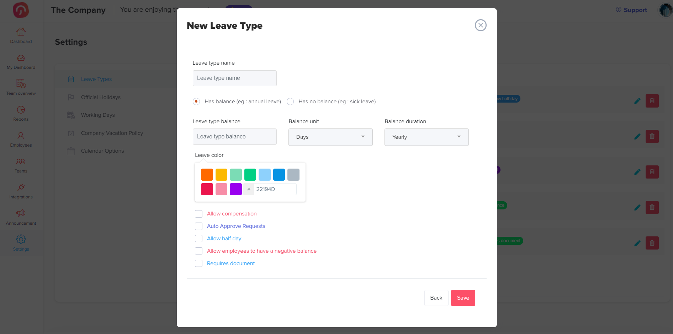
Task: Switch to Company Vacation Policy section
Action: (x=112, y=133)
